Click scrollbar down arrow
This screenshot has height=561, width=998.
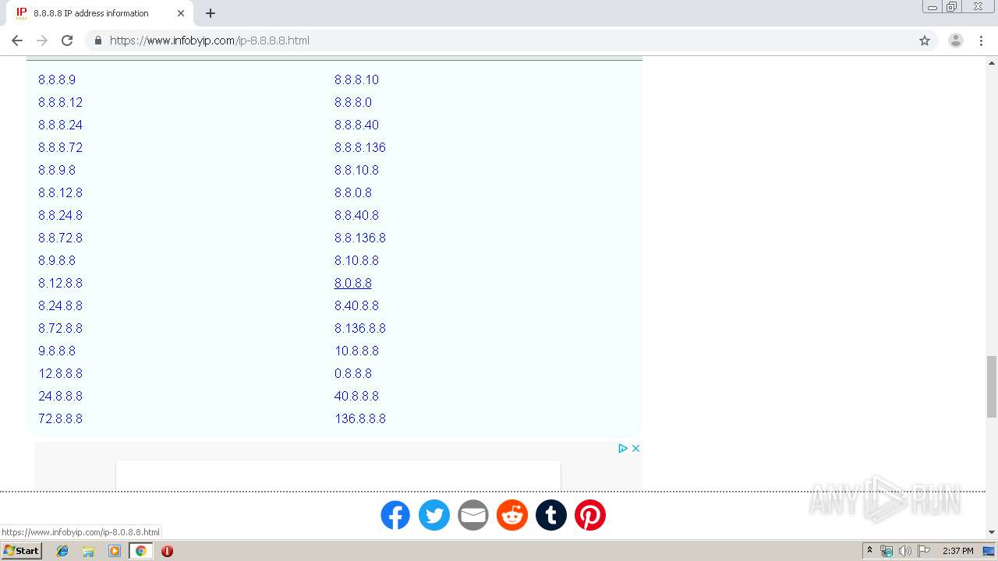[x=992, y=533]
